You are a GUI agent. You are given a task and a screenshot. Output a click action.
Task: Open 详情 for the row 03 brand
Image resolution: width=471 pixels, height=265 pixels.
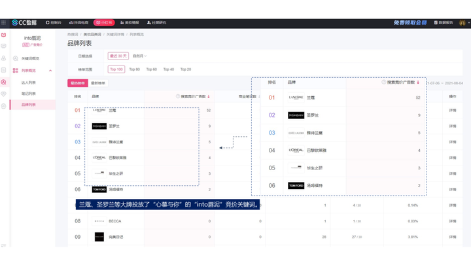(x=453, y=142)
